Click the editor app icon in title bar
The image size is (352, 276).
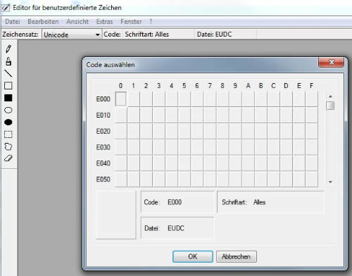pyautogui.click(x=6, y=8)
